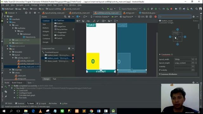Expand the mipmap folder
Screen dimensions: 203x114
pyautogui.click(x=10, y=70)
